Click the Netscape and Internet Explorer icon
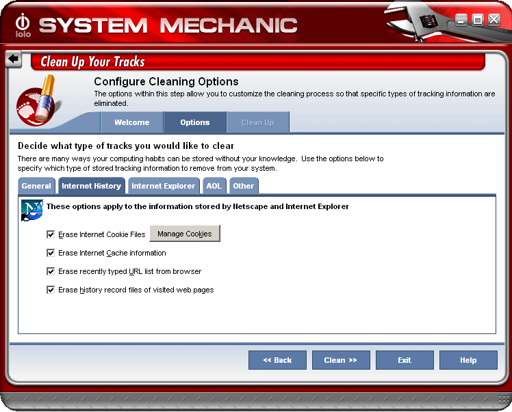 click(32, 210)
